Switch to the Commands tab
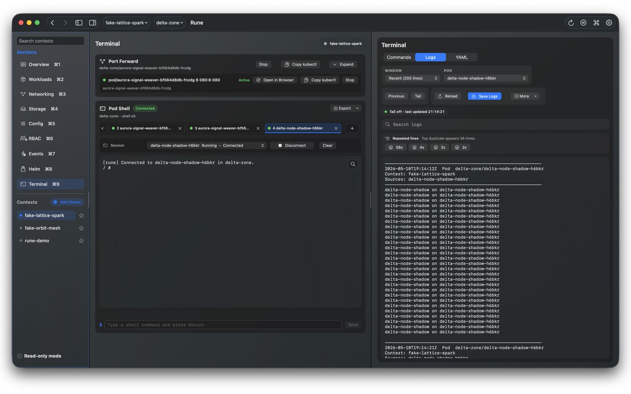 399,58
